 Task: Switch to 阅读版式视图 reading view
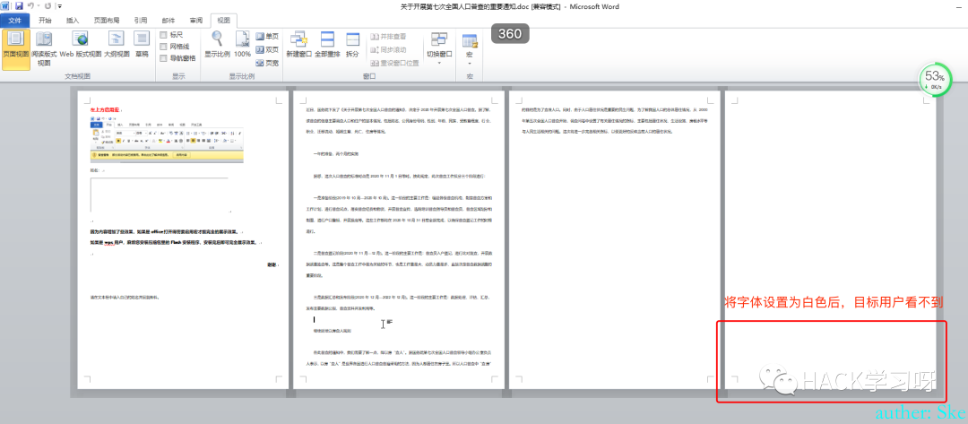44,48
